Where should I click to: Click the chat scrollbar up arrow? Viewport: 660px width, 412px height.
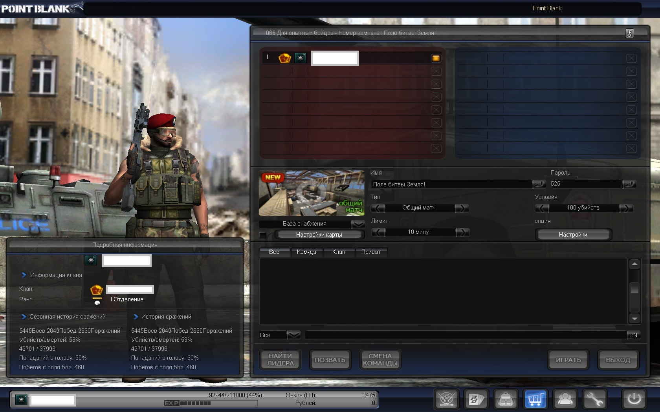pyautogui.click(x=634, y=264)
